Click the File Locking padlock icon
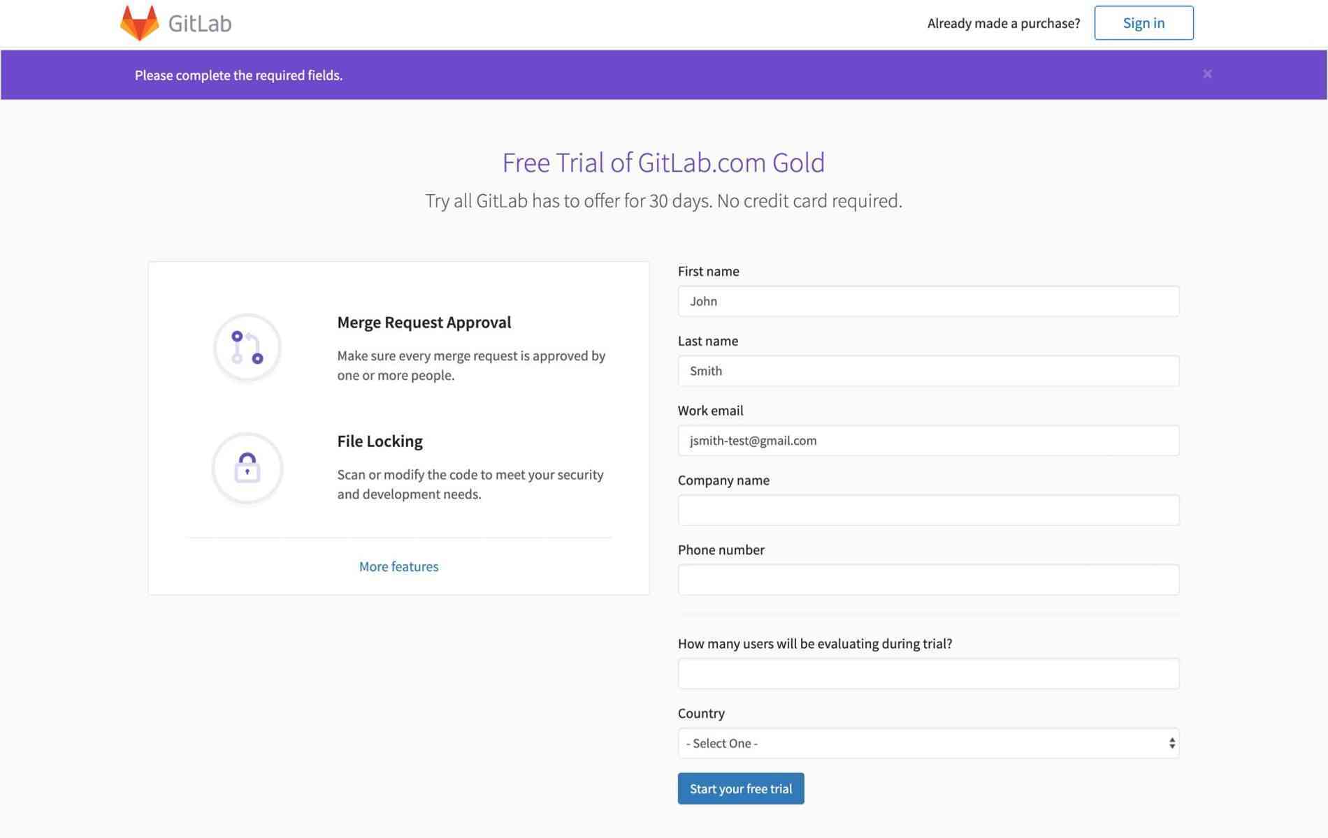The width and height of the screenshot is (1328, 838). coord(246,469)
